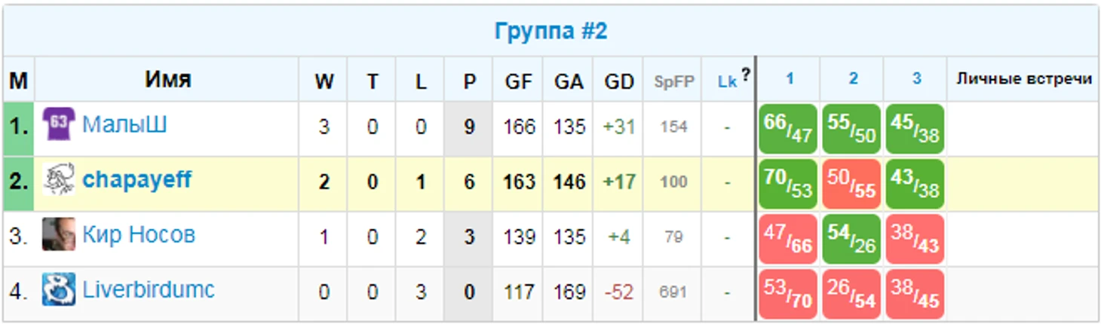Select round 1 column header
This screenshot has height=324, width=1101.
(789, 79)
